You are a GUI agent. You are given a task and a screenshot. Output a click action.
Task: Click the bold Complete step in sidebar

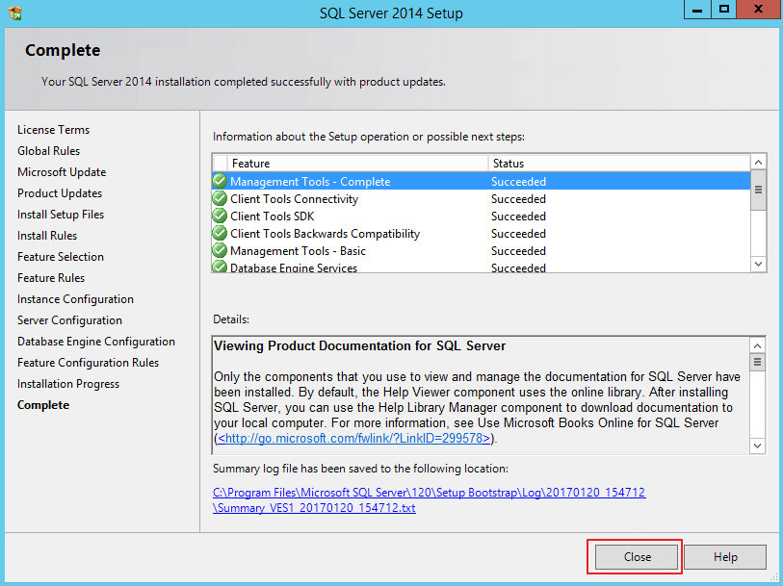[43, 405]
